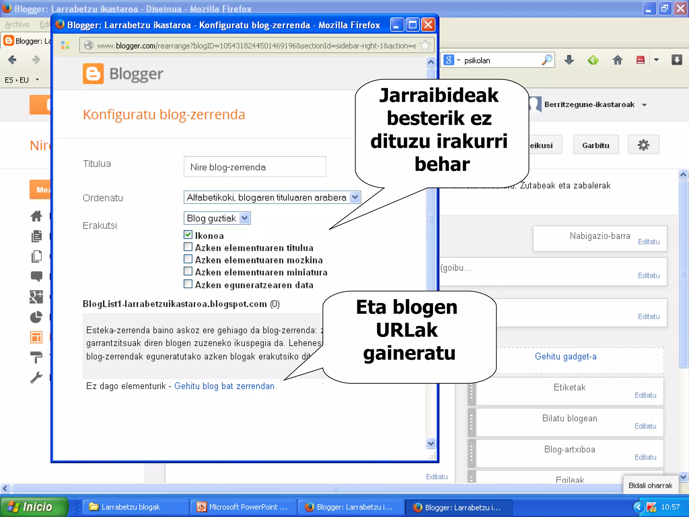Click Editatu on Nabigazio-barra gadget
Image resolution: width=689 pixels, height=517 pixels.
[649, 242]
